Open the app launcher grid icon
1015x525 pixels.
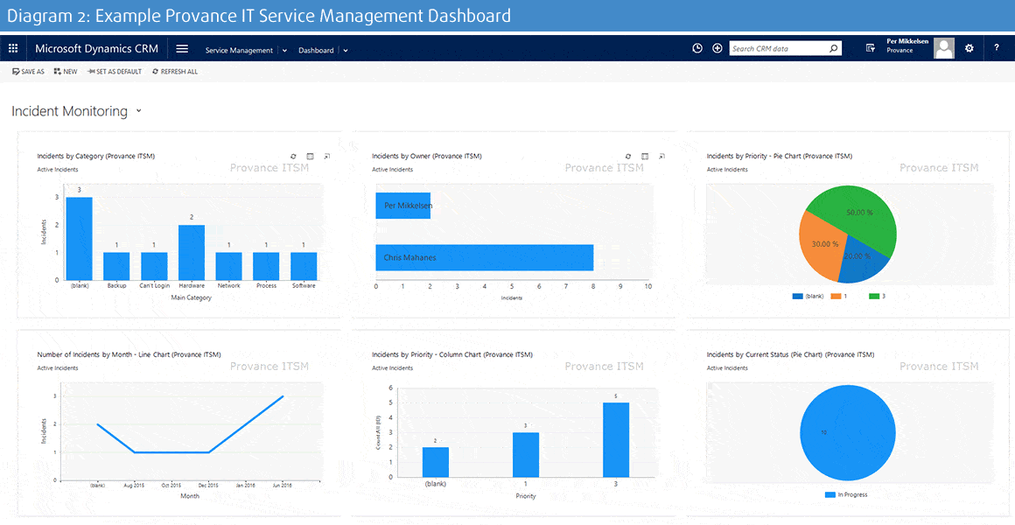tap(13, 48)
